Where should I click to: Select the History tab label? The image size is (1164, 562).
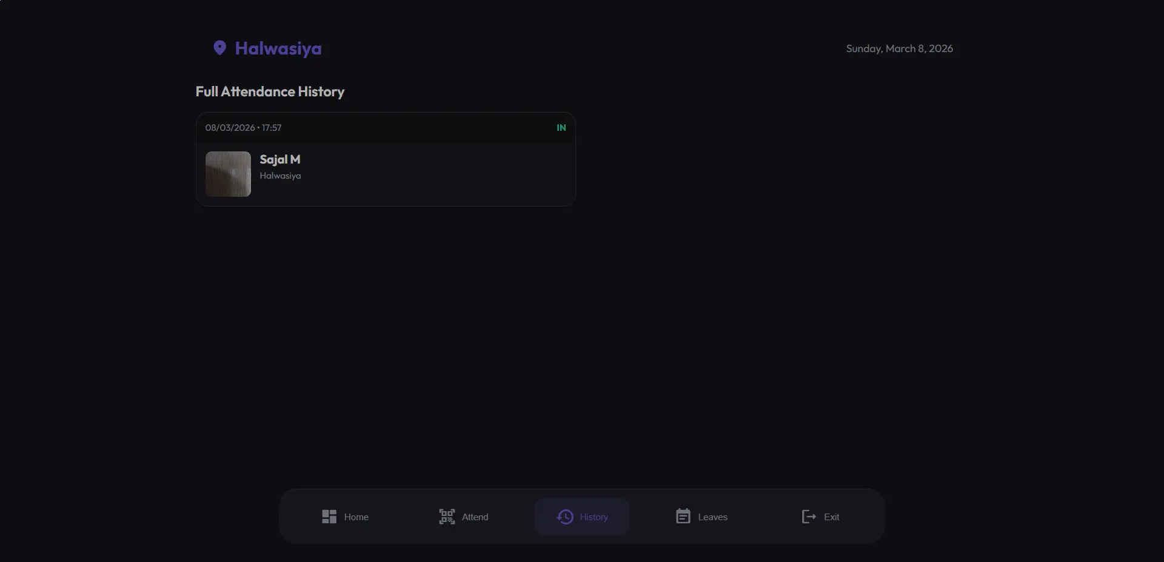pyautogui.click(x=594, y=517)
